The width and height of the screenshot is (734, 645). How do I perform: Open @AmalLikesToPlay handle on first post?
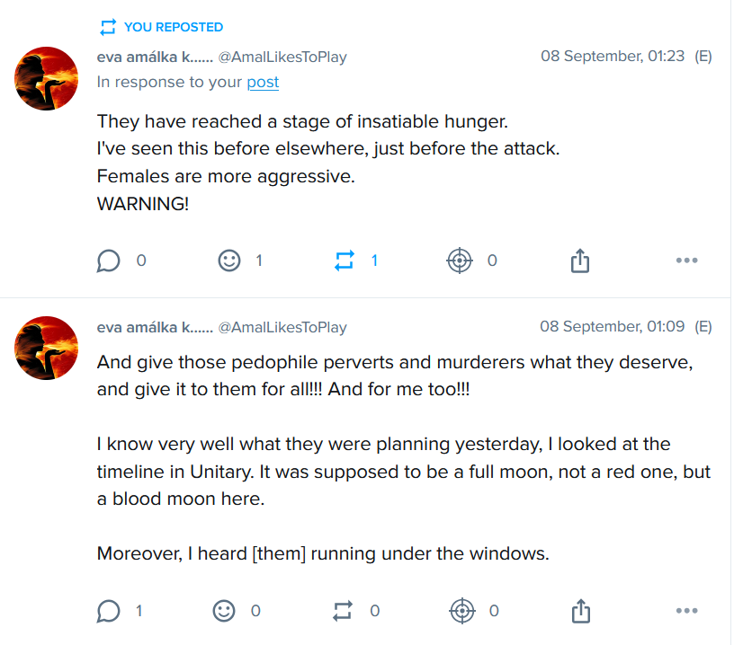282,57
